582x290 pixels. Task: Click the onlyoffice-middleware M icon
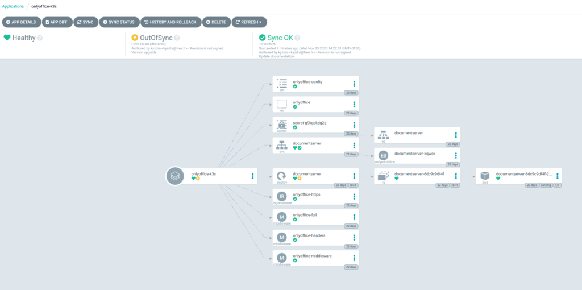click(282, 258)
